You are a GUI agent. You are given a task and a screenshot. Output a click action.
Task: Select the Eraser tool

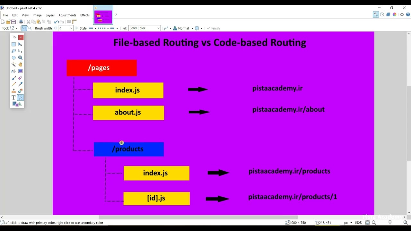[x=20, y=78]
